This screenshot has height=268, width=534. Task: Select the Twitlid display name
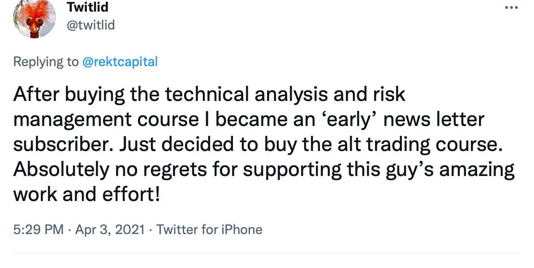click(x=87, y=7)
